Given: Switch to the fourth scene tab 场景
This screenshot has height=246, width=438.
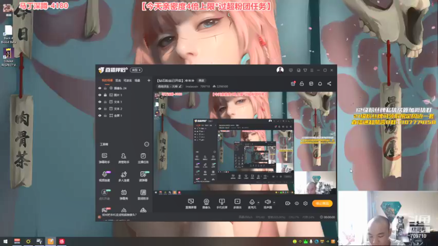Looking at the screenshot, I should (x=137, y=80).
